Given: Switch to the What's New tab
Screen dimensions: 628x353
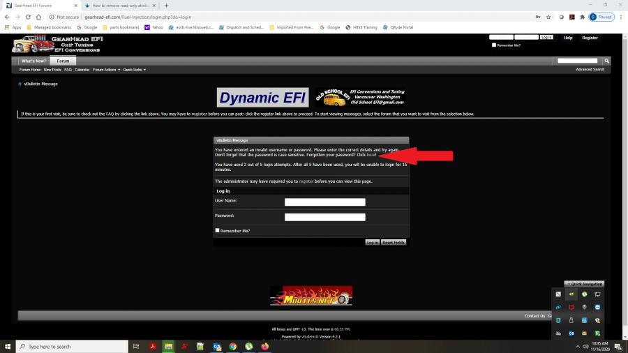Looking at the screenshot, I should [x=33, y=61].
